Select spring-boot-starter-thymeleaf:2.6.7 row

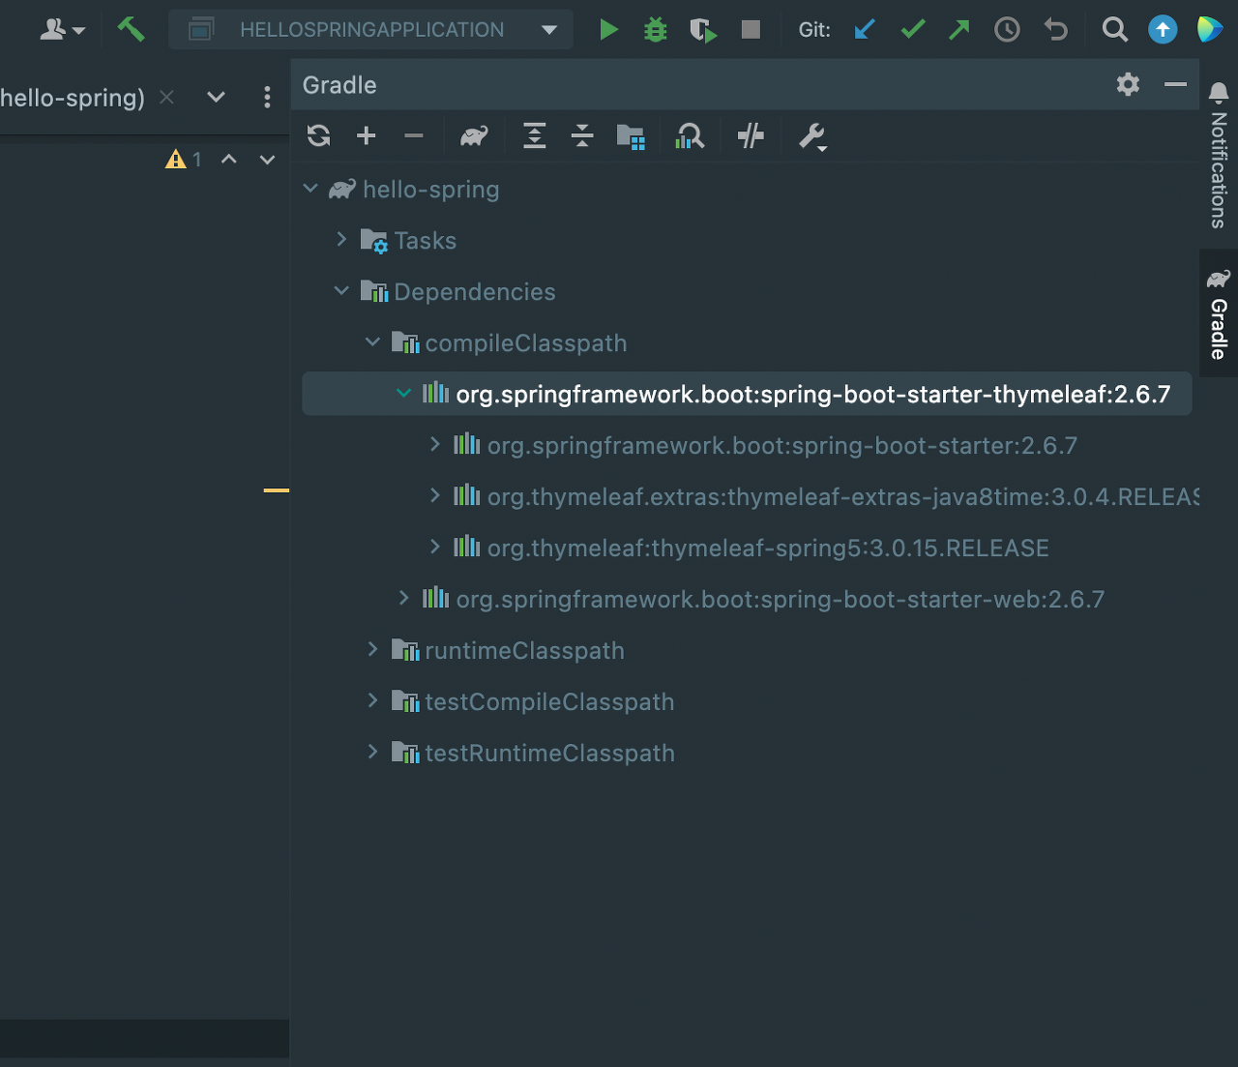click(x=747, y=395)
